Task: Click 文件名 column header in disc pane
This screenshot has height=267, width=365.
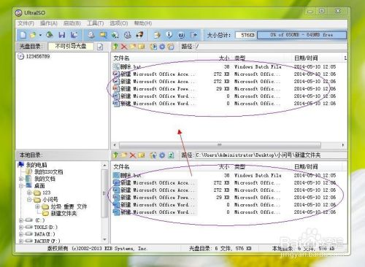Action: click(x=121, y=58)
